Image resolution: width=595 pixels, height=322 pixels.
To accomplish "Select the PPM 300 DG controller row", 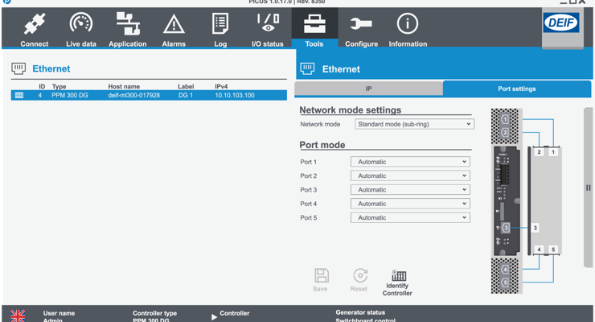I will 149,95.
